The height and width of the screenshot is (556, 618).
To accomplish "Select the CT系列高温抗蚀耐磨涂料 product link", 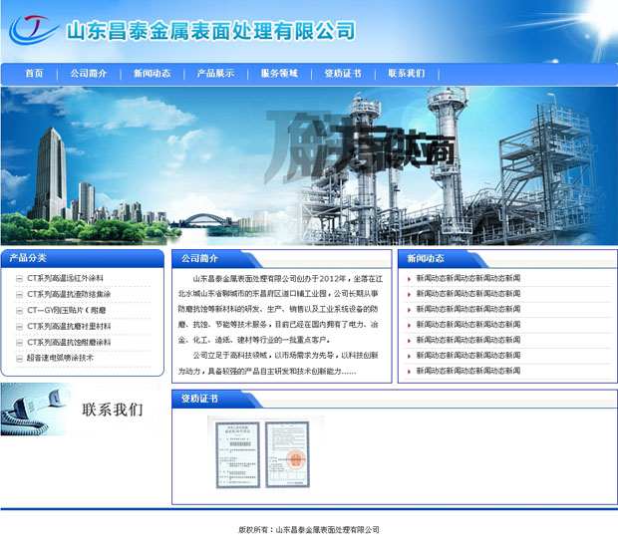I will [x=69, y=342].
